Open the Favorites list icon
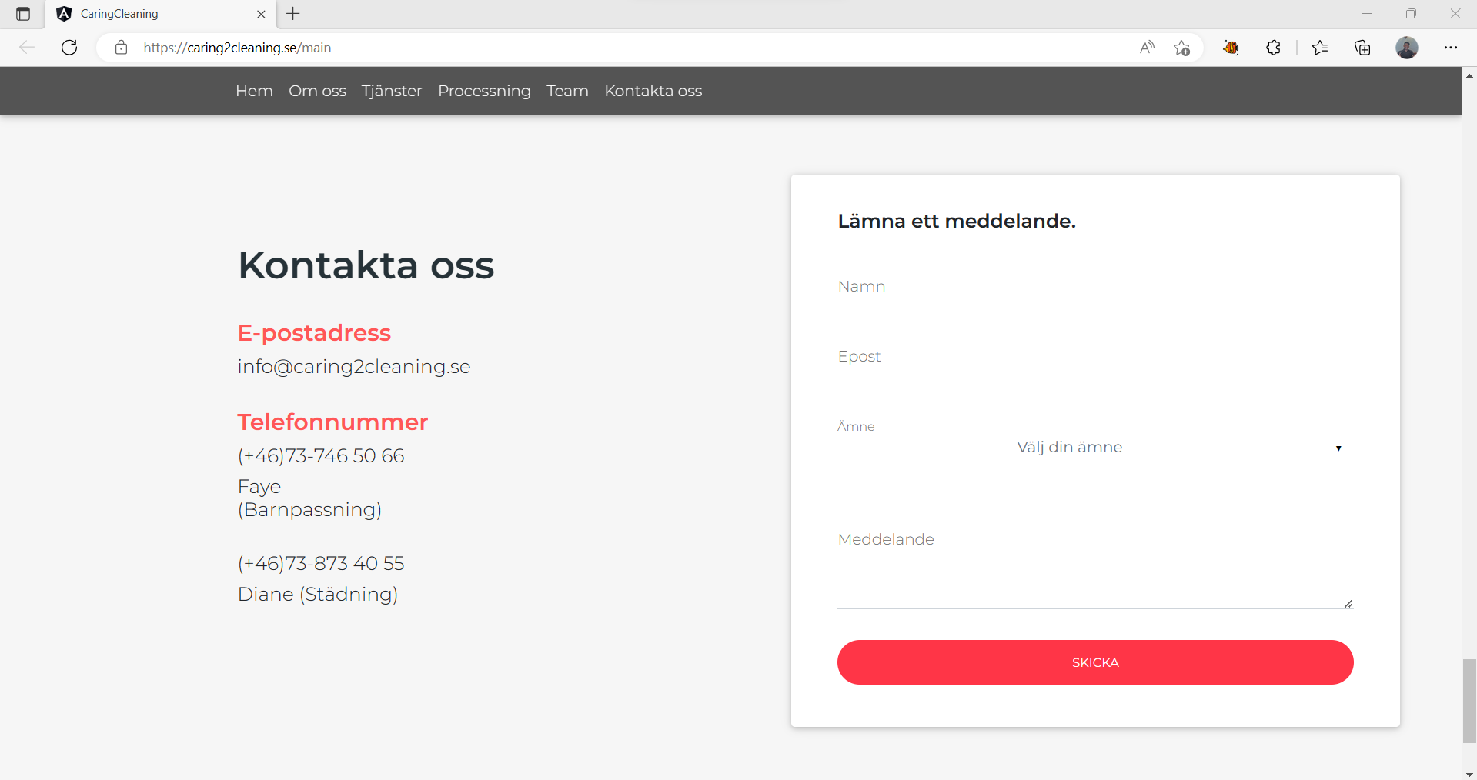Viewport: 1477px width, 780px height. pos(1320,48)
